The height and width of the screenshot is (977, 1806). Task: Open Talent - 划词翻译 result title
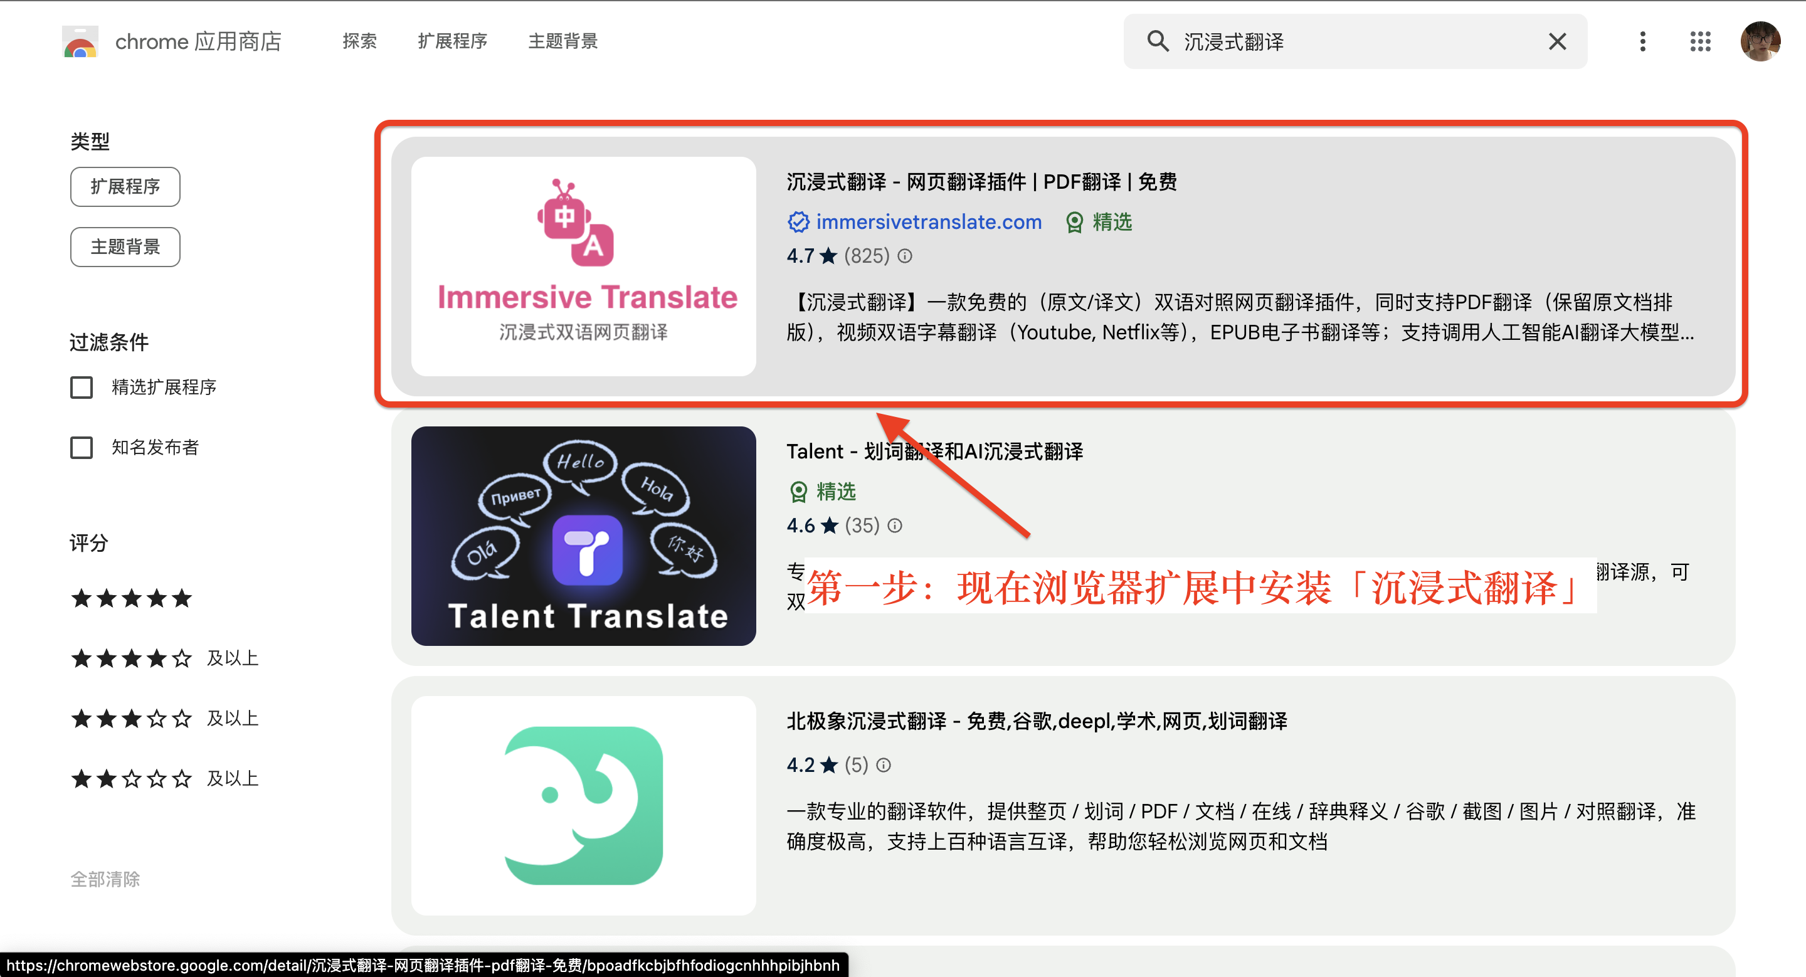pos(934,452)
